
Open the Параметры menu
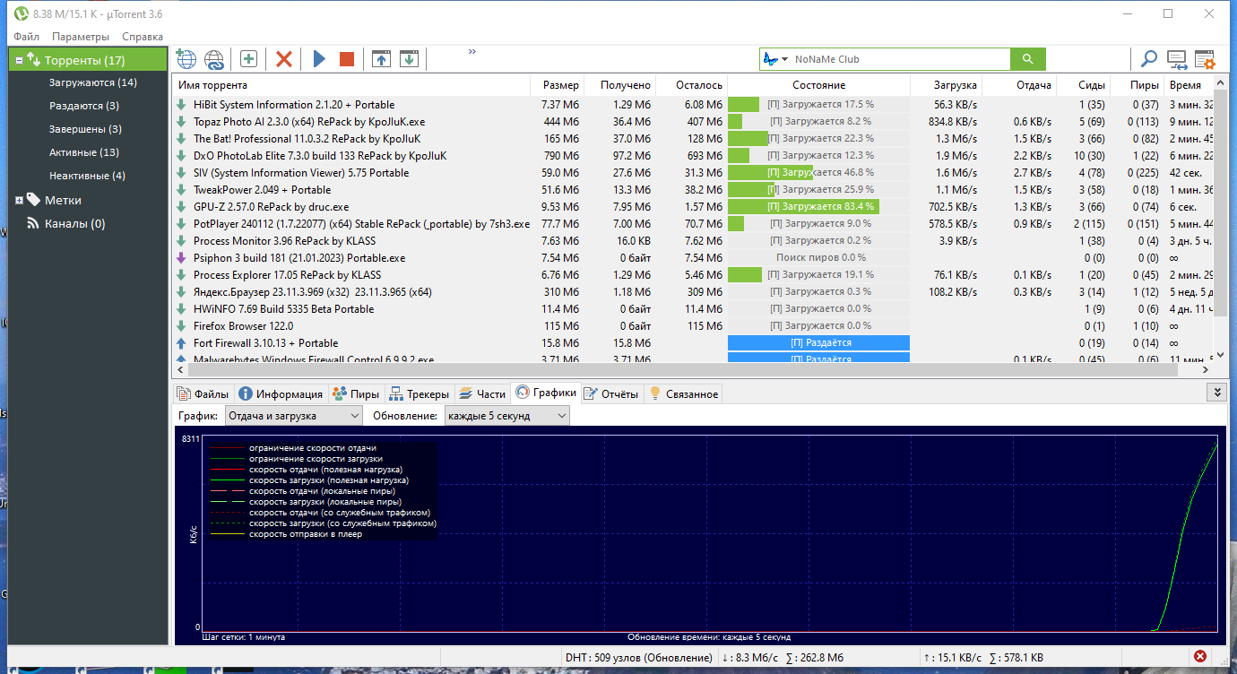[x=81, y=37]
